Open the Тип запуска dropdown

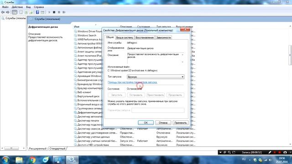(156, 77)
